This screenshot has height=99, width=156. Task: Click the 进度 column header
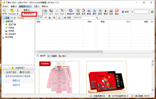[x=140, y=22]
